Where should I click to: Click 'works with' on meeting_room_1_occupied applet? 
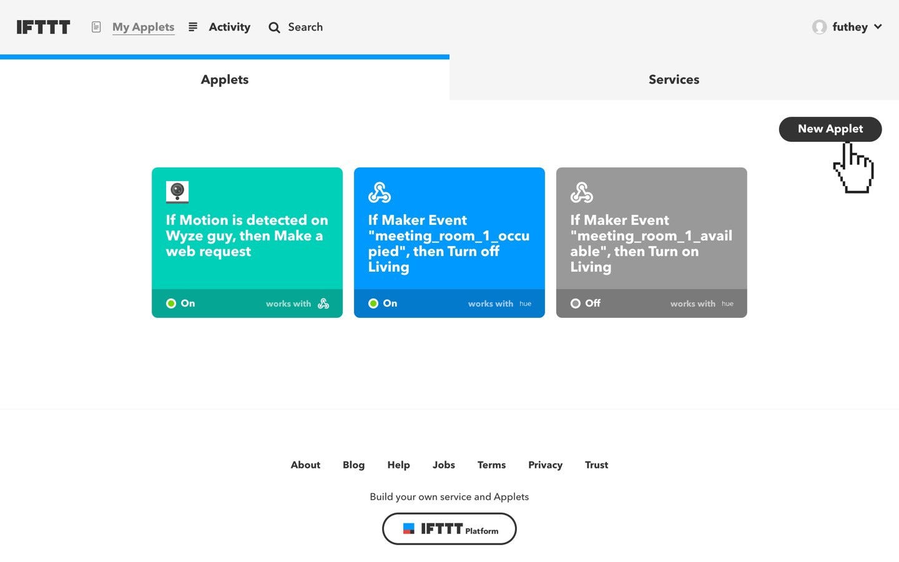(491, 303)
